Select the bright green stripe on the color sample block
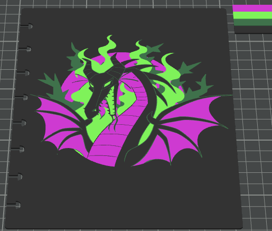 (x=252, y=15)
